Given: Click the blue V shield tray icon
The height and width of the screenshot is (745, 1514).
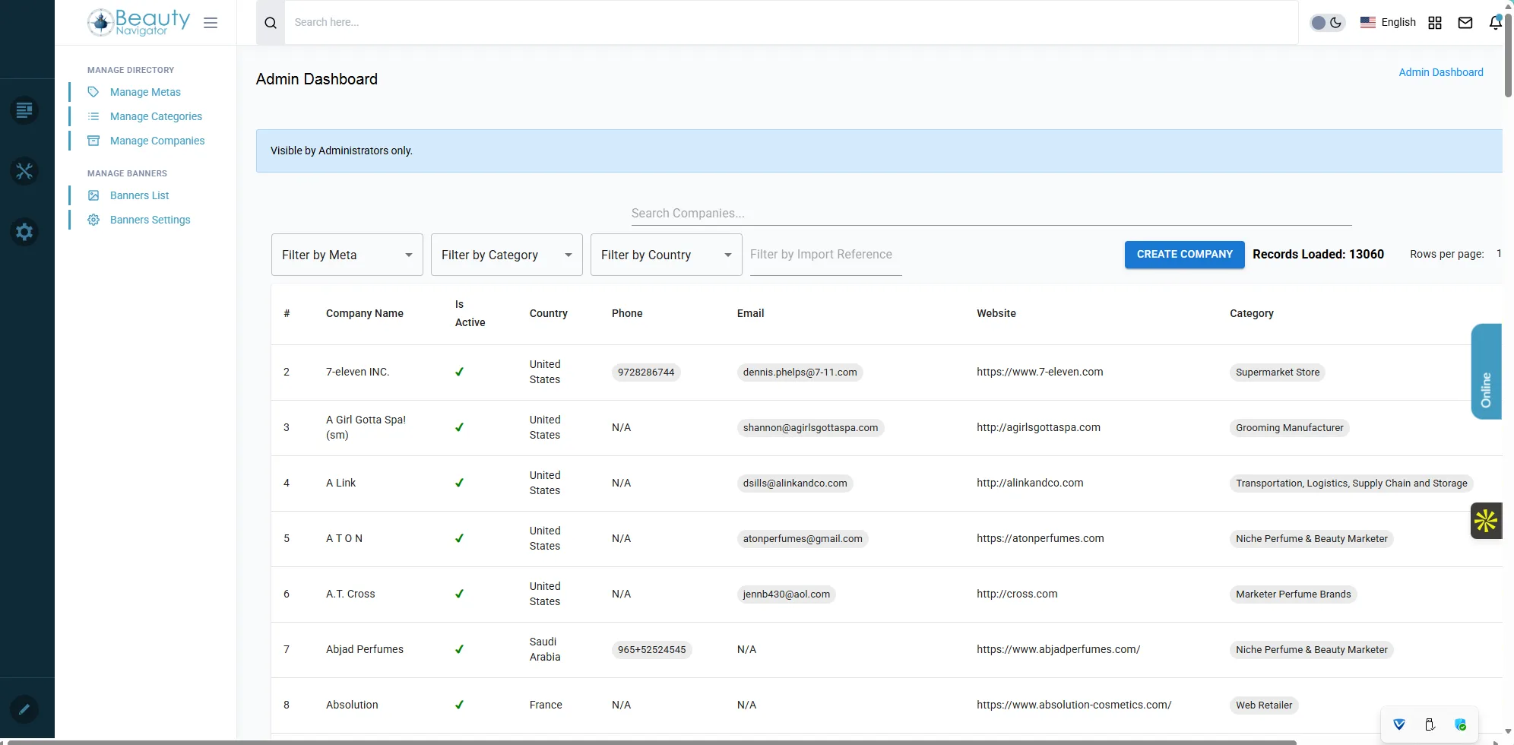Looking at the screenshot, I should click(x=1399, y=724).
